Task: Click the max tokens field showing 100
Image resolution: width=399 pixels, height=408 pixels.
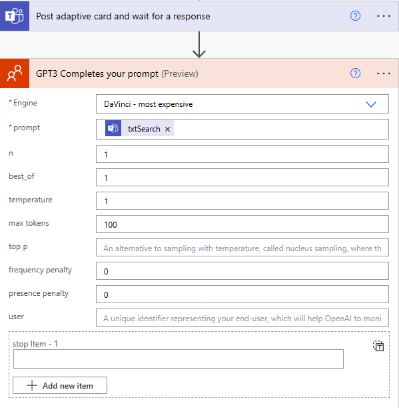Action: [x=242, y=224]
